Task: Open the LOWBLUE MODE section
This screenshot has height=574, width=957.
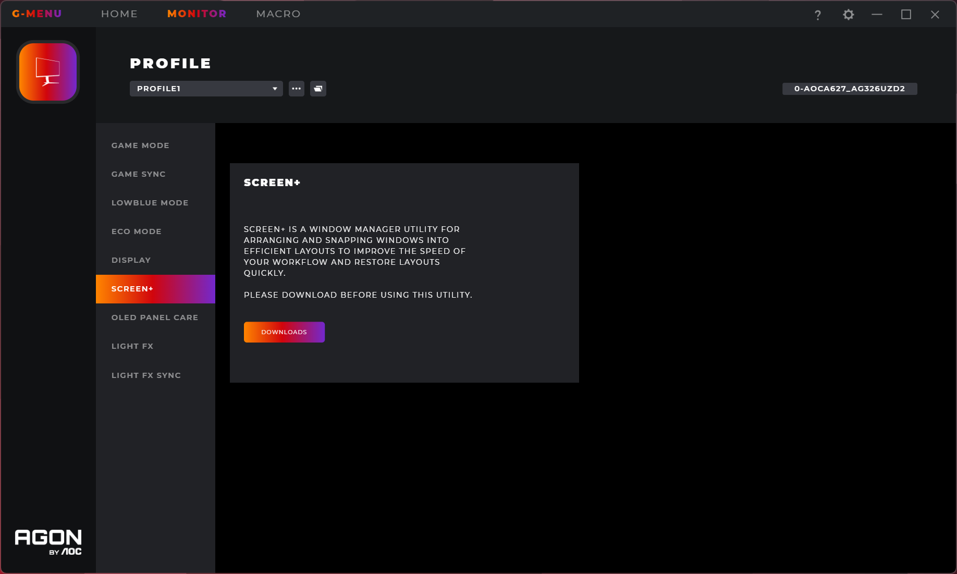Action: click(x=155, y=203)
